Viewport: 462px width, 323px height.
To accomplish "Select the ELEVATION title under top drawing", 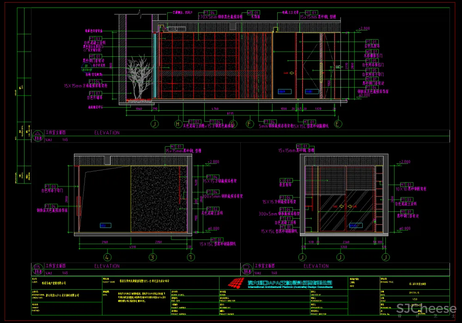I will click(x=107, y=133).
